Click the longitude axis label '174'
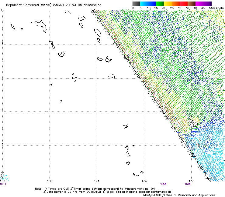The height and width of the screenshot is (197, 225). click(144, 181)
